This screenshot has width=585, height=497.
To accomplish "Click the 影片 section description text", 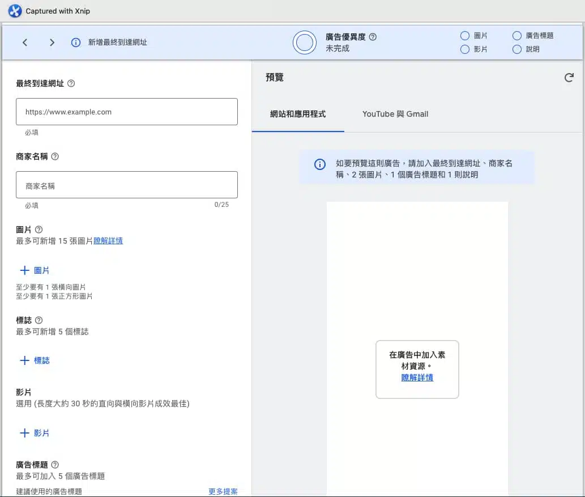I will point(103,403).
